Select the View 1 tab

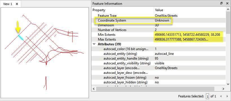[8, 4]
